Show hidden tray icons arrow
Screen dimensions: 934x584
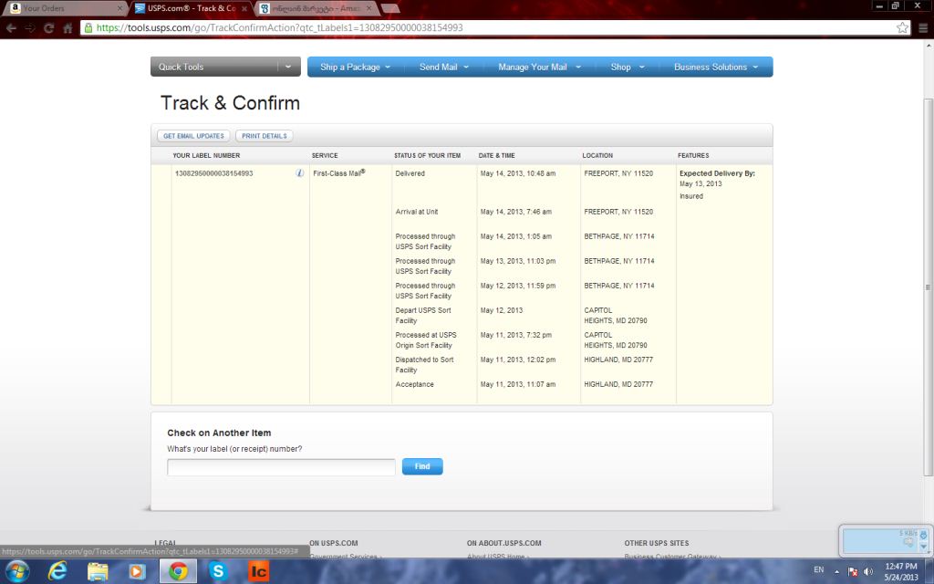[837, 571]
